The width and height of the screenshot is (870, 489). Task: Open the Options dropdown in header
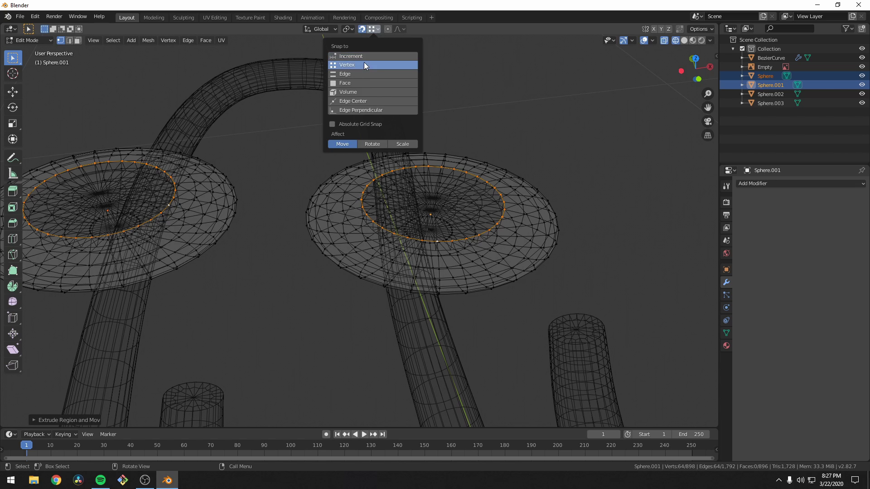pos(701,29)
